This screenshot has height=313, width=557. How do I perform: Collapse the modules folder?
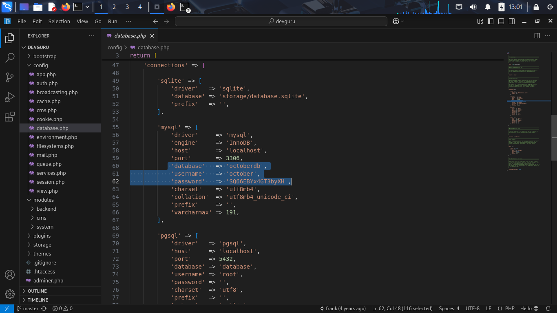pyautogui.click(x=43, y=200)
